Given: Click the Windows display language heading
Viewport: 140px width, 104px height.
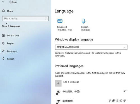Looking at the screenshot, I should click(74, 39).
